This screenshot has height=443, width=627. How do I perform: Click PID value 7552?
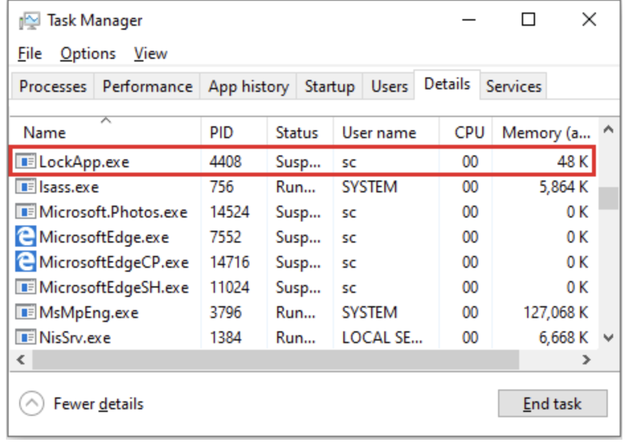226,237
